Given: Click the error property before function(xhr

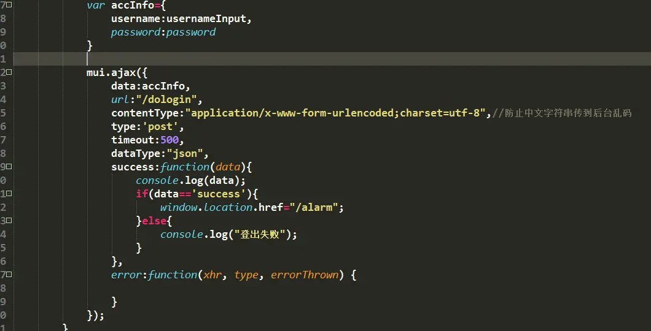Looking at the screenshot, I should coord(127,275).
